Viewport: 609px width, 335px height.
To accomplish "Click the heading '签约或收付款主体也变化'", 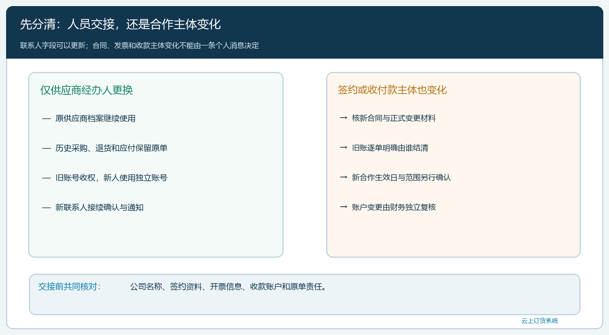I will click(392, 90).
